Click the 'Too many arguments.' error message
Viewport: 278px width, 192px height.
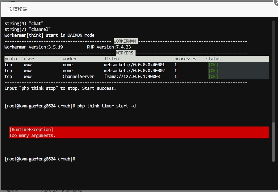(32, 135)
